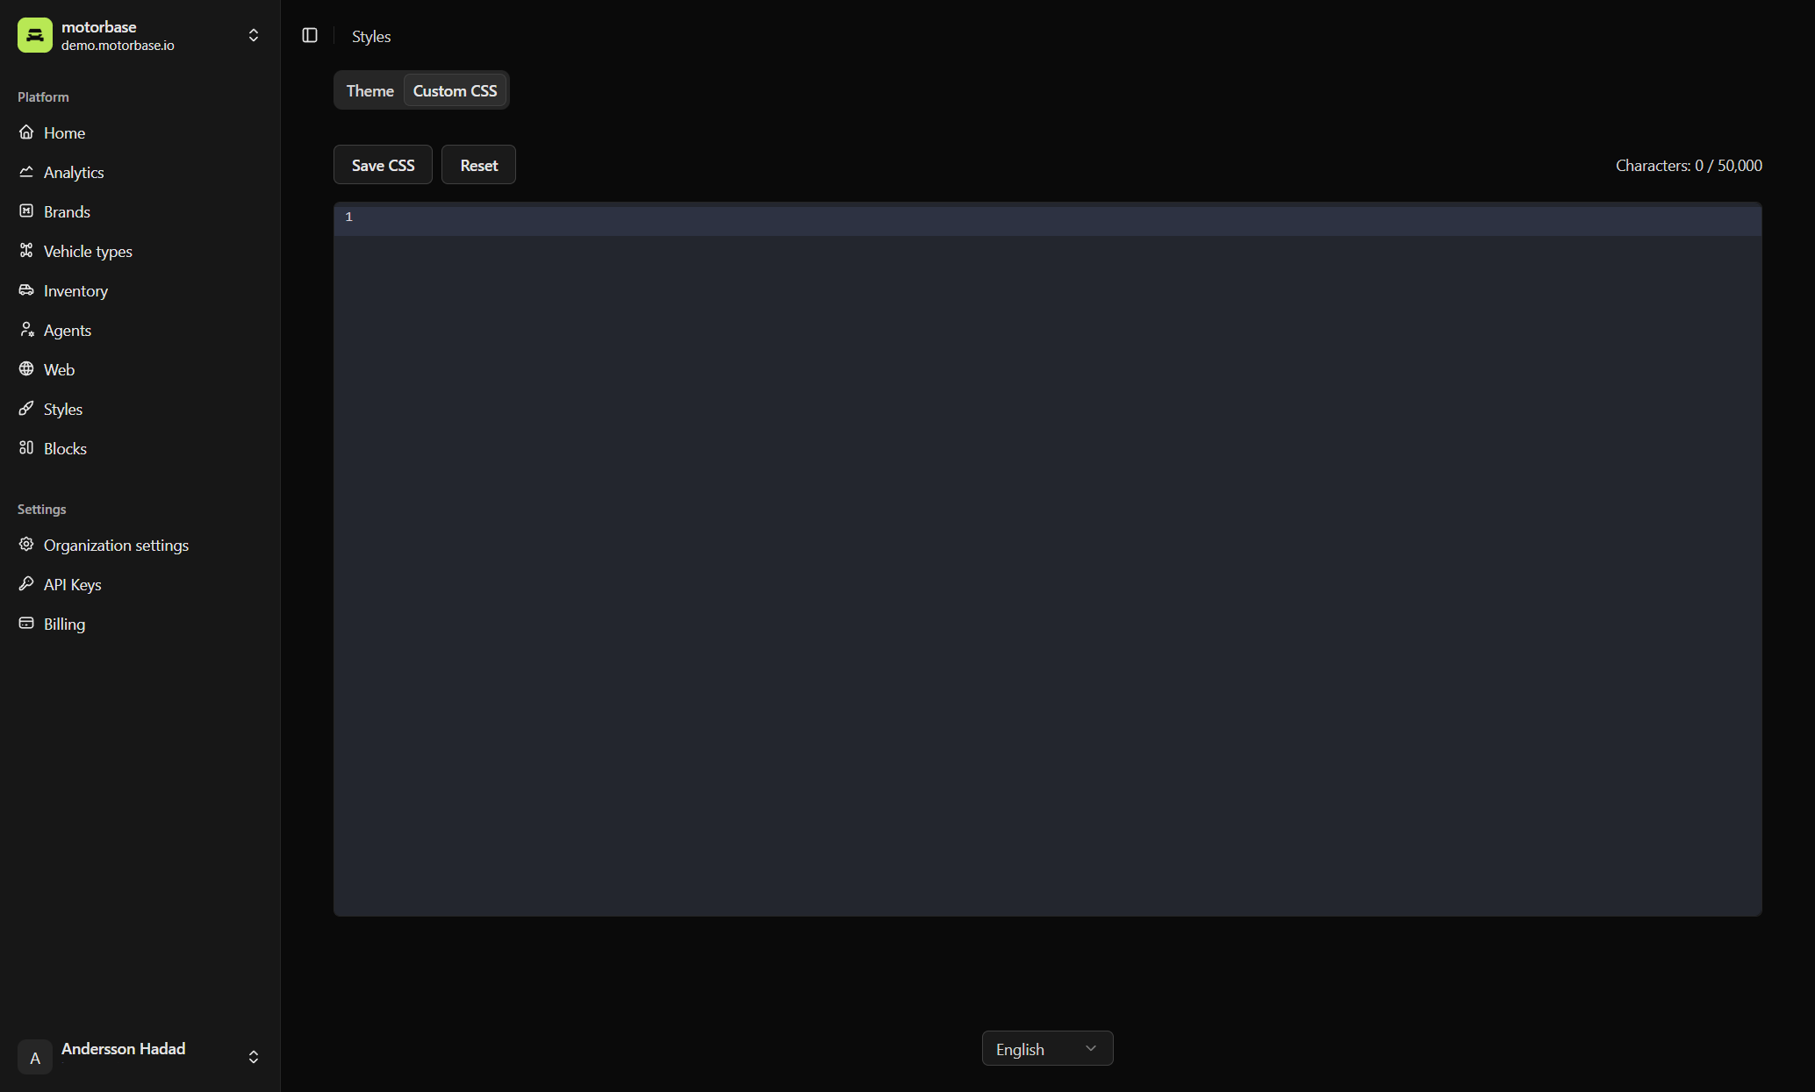Click the Settings section label
Screen dimensions: 1815x1092
[x=41, y=509]
